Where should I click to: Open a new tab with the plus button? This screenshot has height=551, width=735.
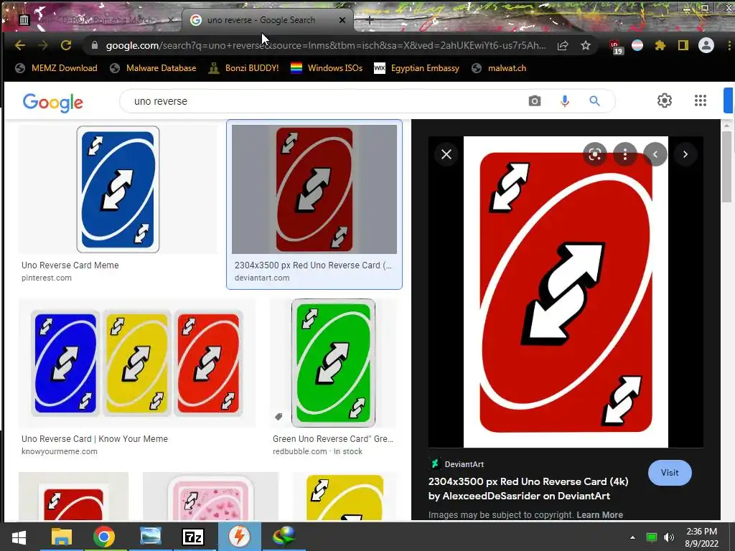click(370, 20)
